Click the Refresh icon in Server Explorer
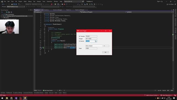 coord(2,12)
